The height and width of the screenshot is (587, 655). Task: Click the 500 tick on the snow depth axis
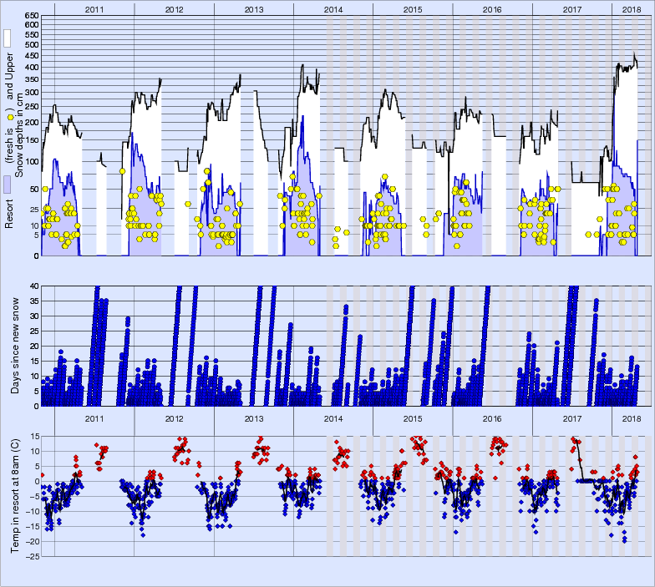click(31, 44)
